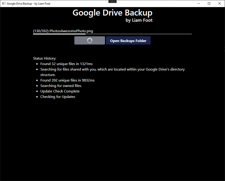Select 'Checking for Updates' entry
The height and width of the screenshot is (181, 225).
pos(58,97)
